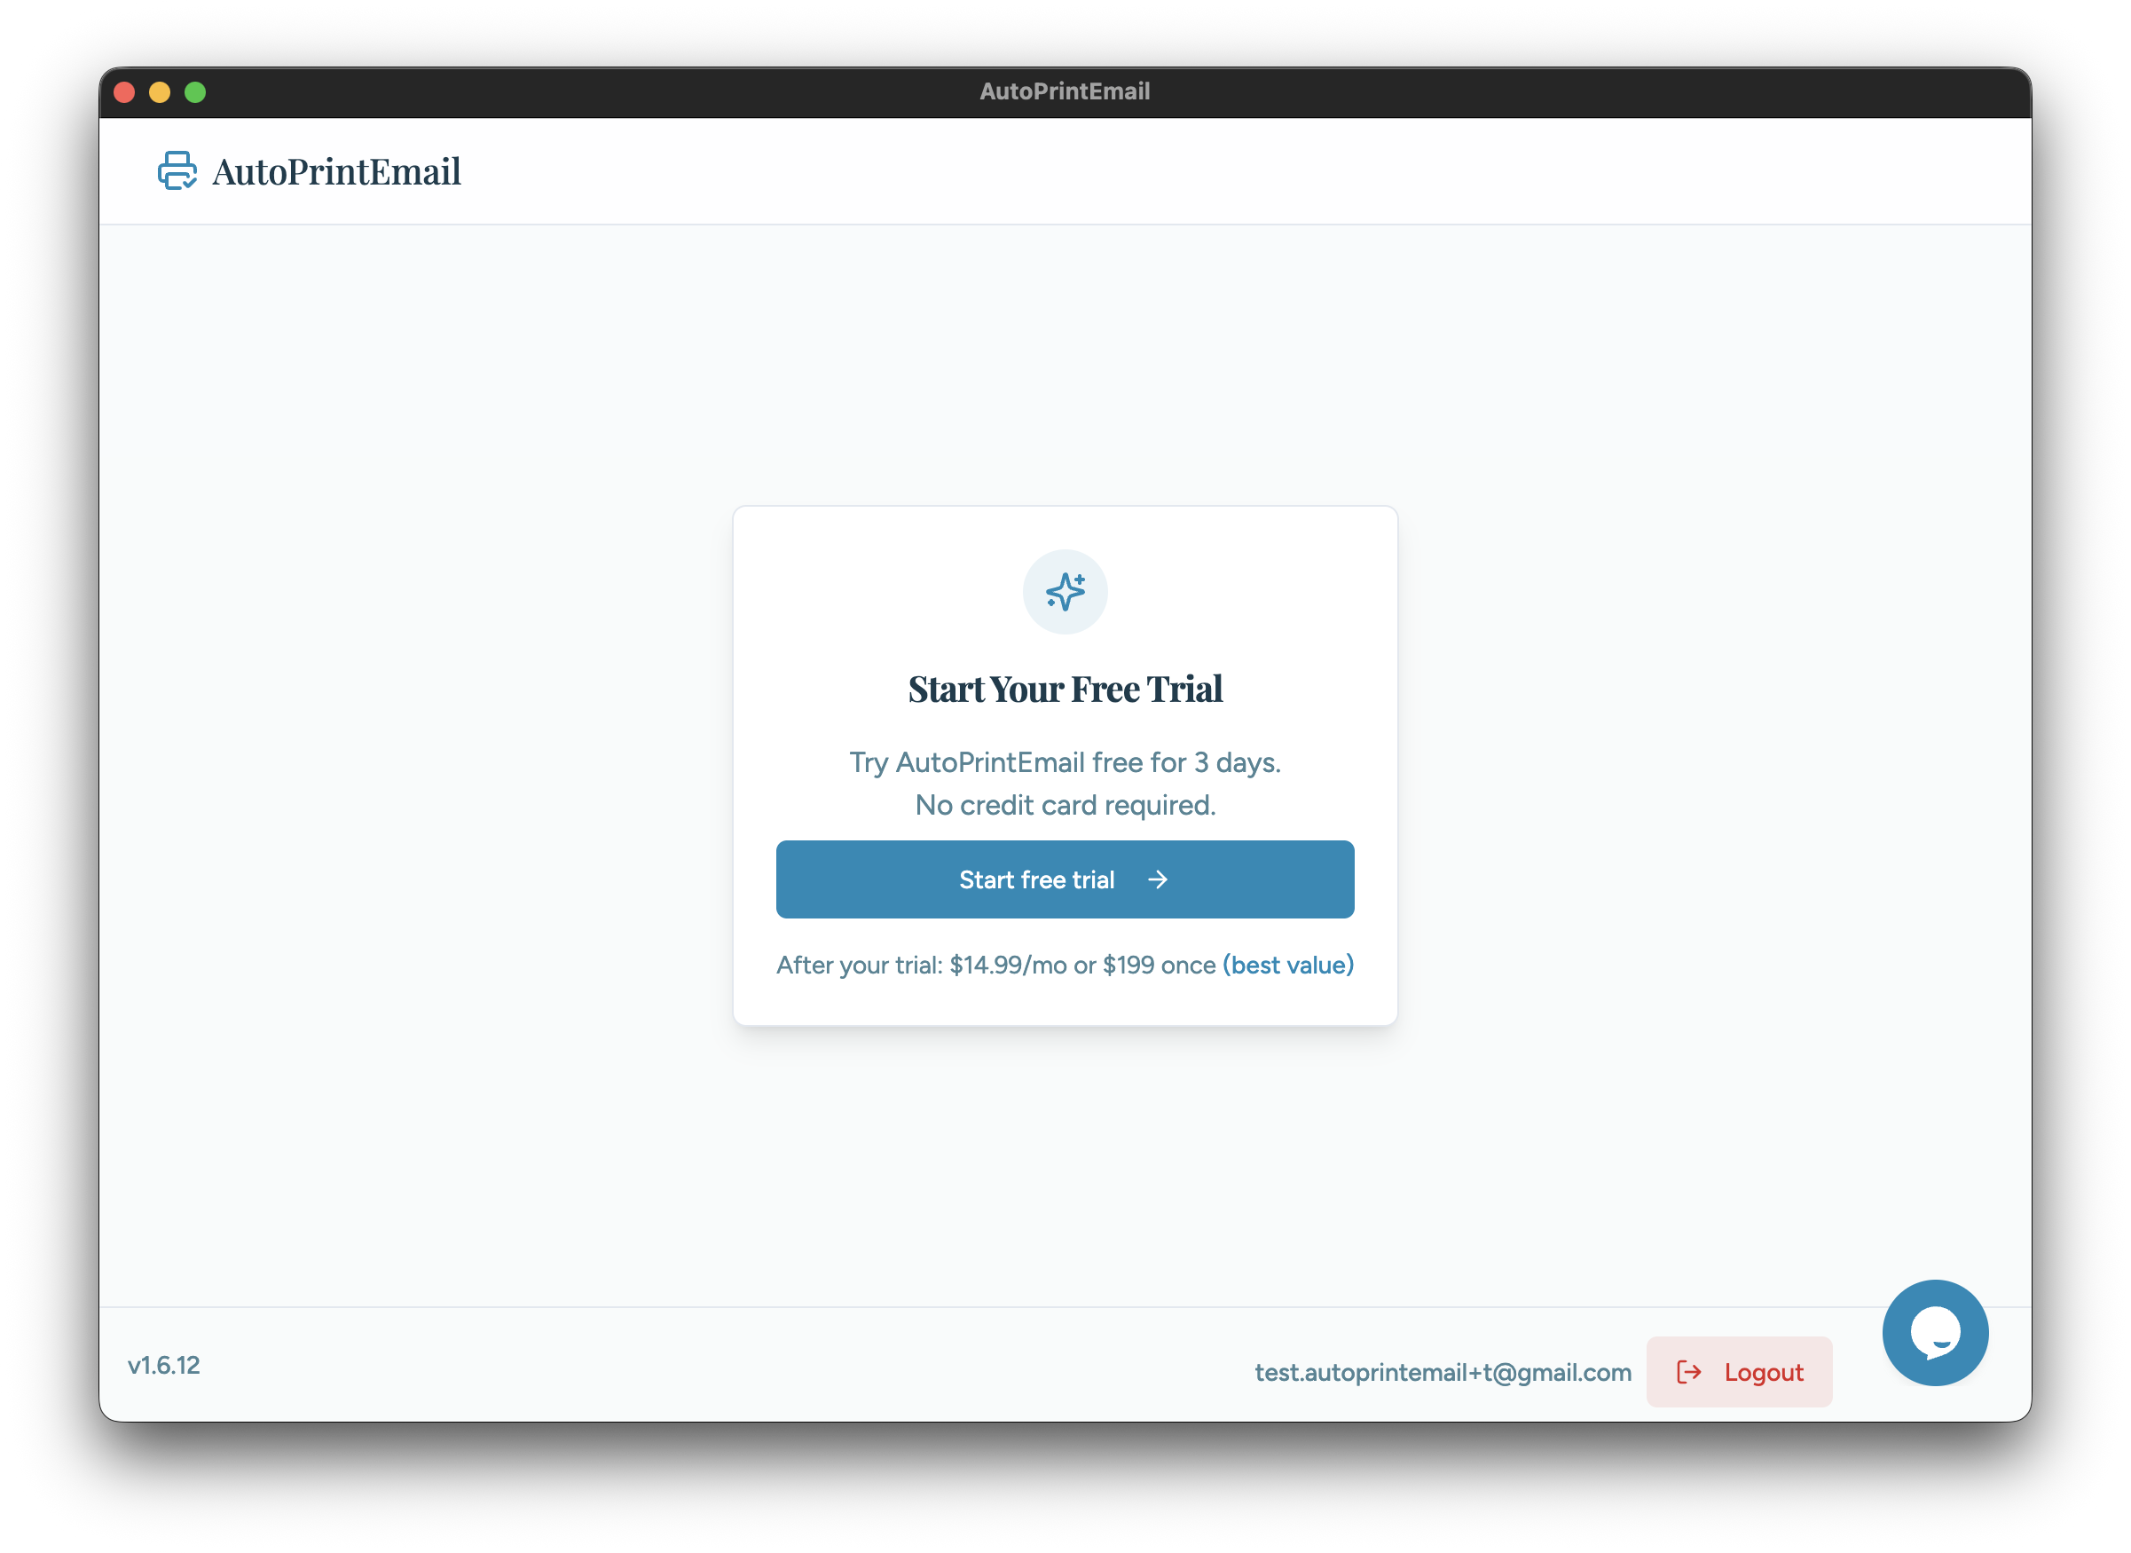Click the Start free trial button
This screenshot has width=2131, height=1553.
tap(1065, 879)
